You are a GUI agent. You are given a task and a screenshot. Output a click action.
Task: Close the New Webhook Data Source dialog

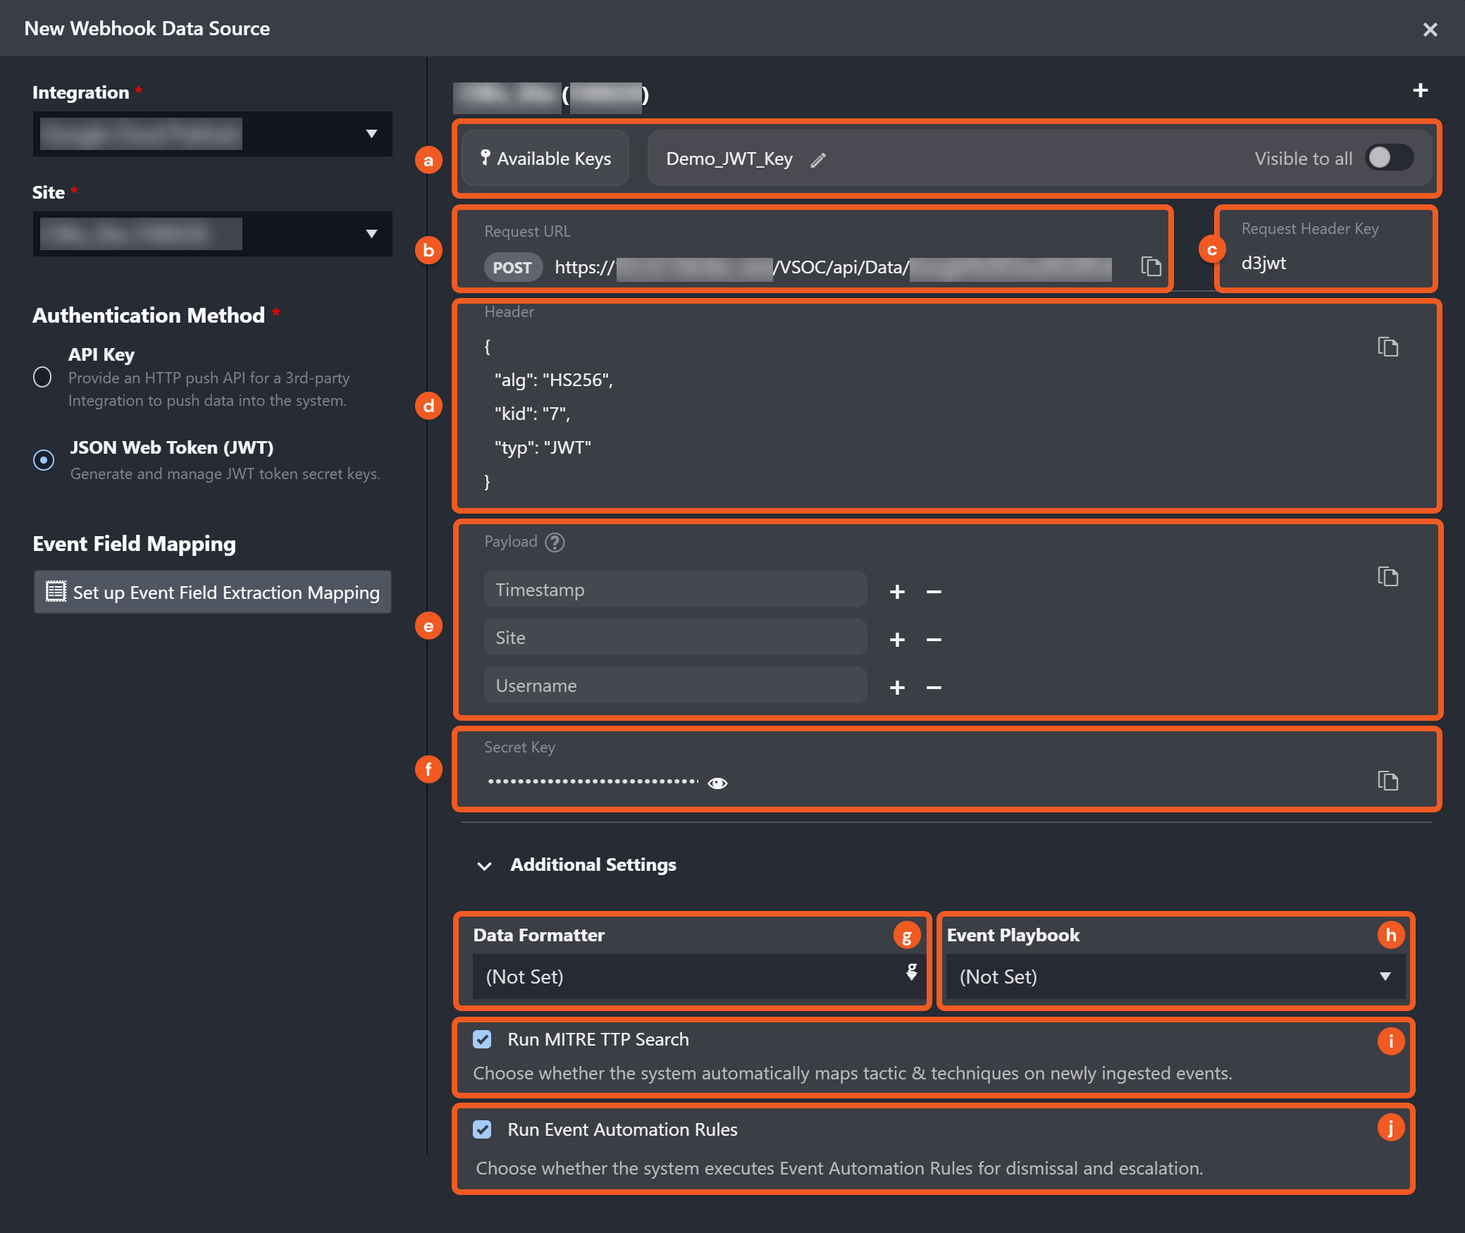point(1430,30)
